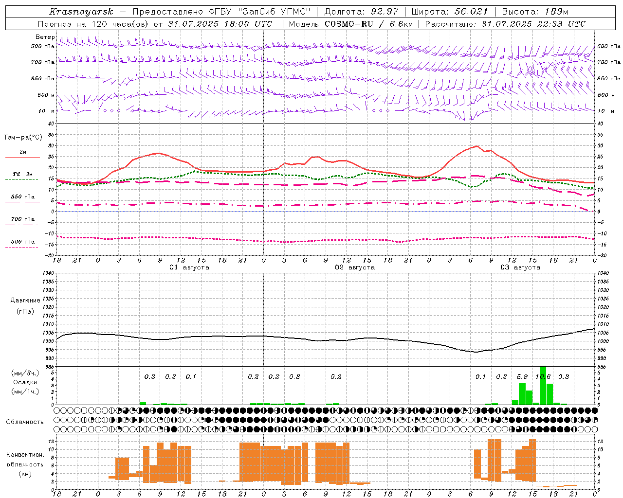Click the 500 м wind level label on left
This screenshot has height=498, width=623.
[x=46, y=95]
